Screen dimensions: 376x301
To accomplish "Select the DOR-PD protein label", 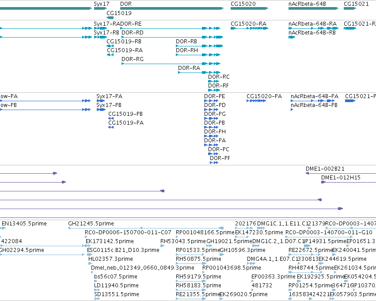I will point(215,105).
